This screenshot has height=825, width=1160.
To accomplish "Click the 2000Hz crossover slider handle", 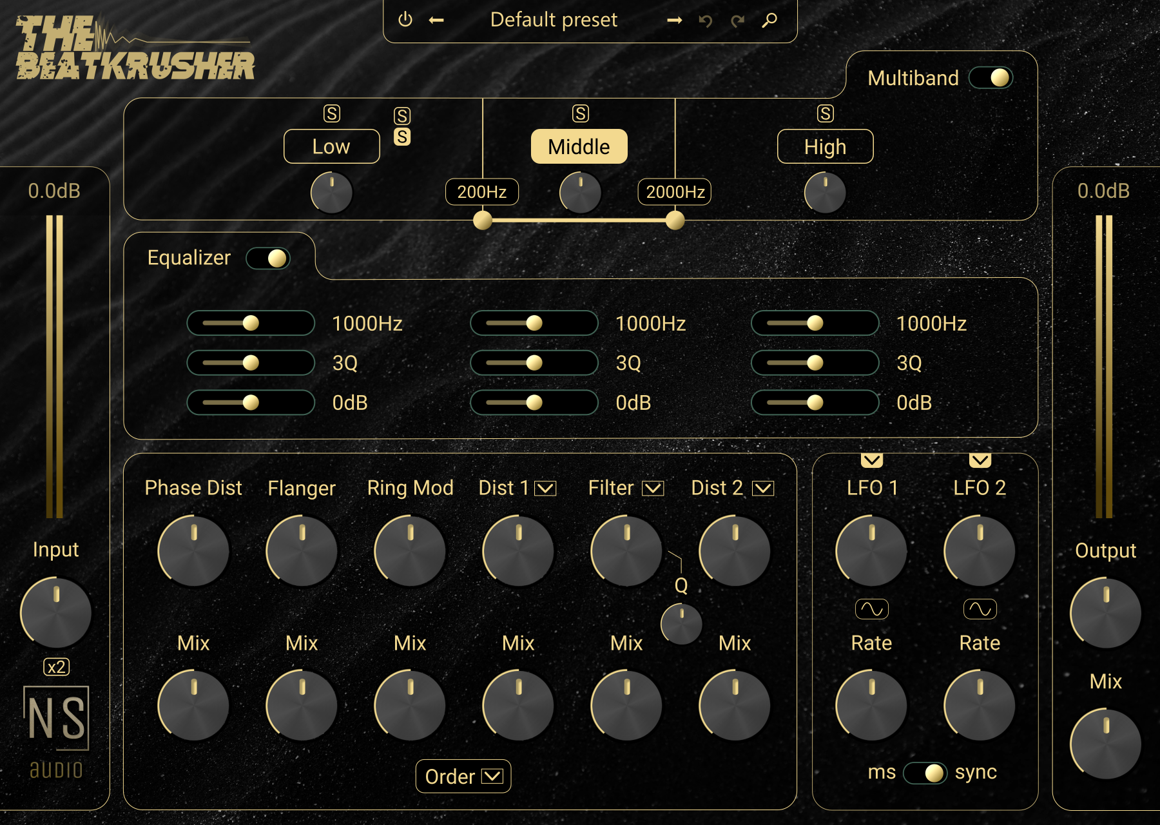I will [675, 220].
